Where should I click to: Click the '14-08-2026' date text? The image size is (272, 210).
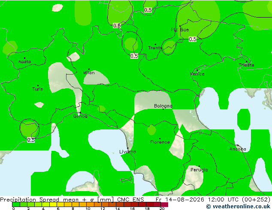click(x=184, y=200)
